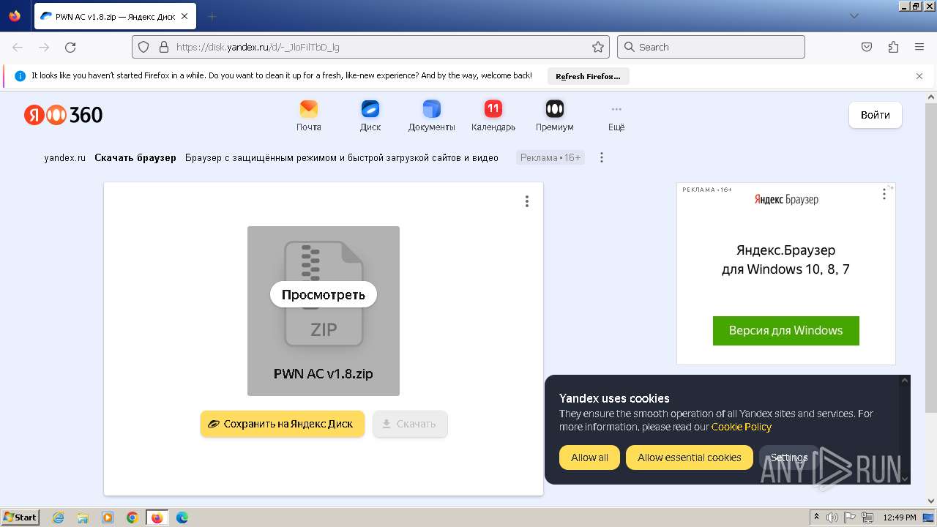The width and height of the screenshot is (937, 527).
Task: Bookmark the page with the star icon
Action: [598, 47]
